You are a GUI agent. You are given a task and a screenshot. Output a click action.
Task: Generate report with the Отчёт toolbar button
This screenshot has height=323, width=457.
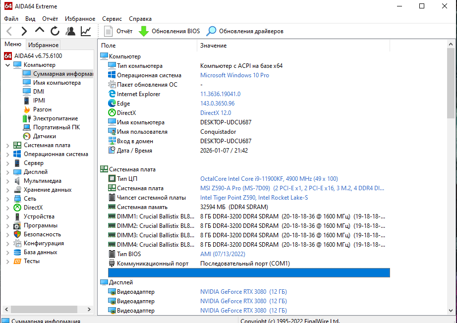coord(119,31)
